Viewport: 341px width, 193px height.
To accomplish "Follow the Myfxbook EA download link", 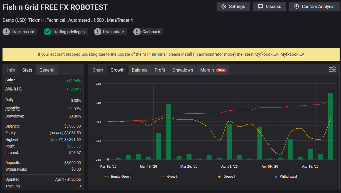I will tap(292, 54).
